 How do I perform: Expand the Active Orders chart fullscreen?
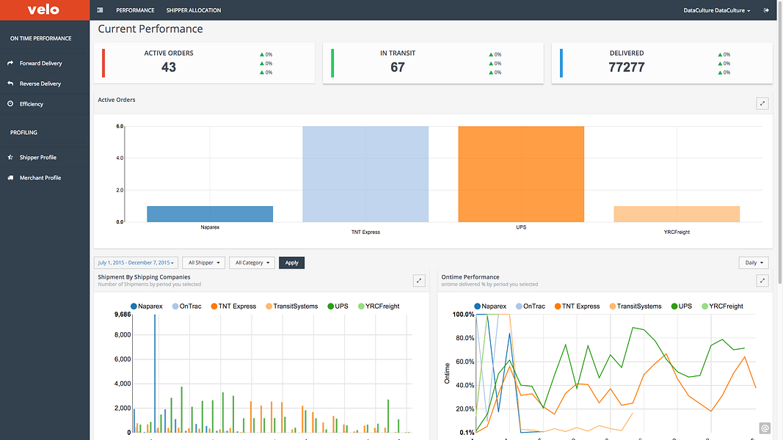(x=762, y=103)
